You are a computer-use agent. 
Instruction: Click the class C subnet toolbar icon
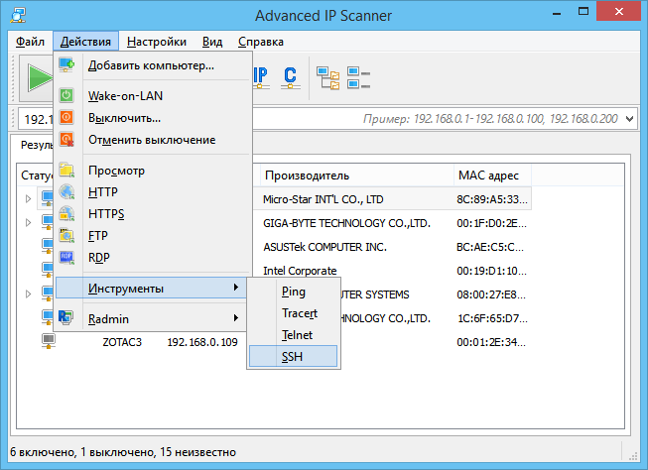[x=290, y=76]
